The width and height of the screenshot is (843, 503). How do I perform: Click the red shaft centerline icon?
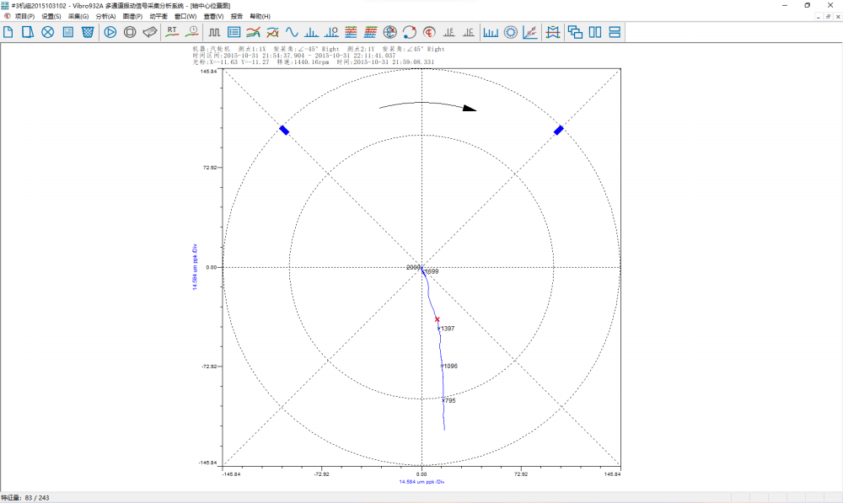coord(429,32)
